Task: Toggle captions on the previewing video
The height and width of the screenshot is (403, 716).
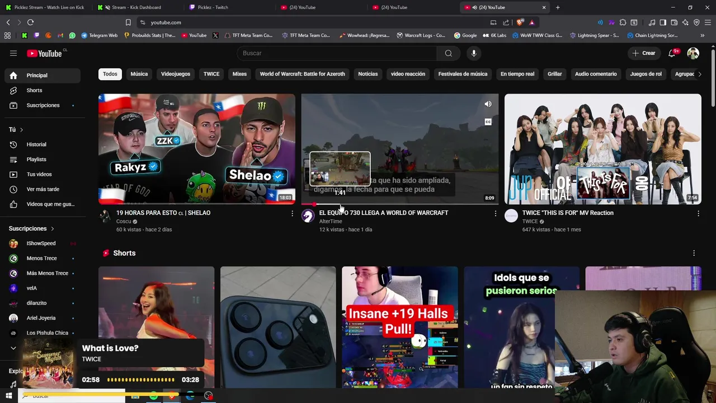Action: coord(488,122)
